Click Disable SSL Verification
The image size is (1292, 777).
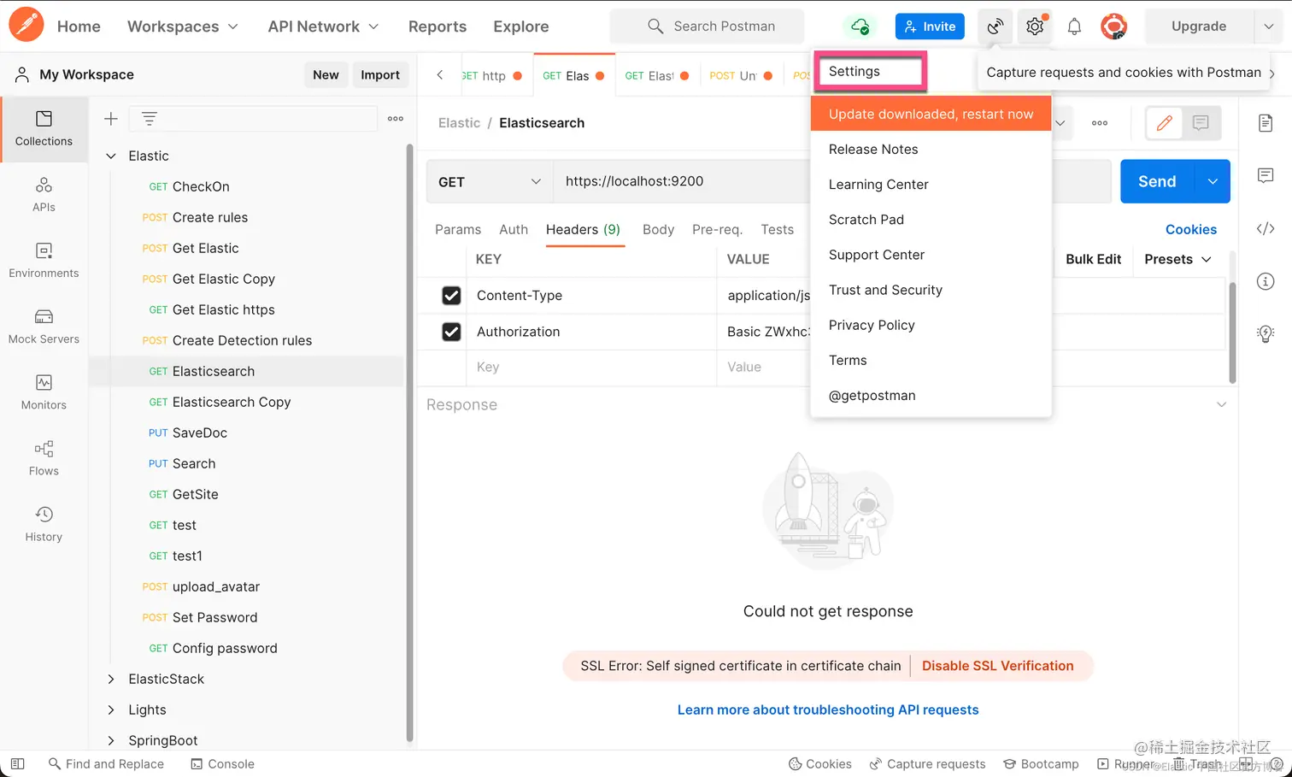click(997, 666)
